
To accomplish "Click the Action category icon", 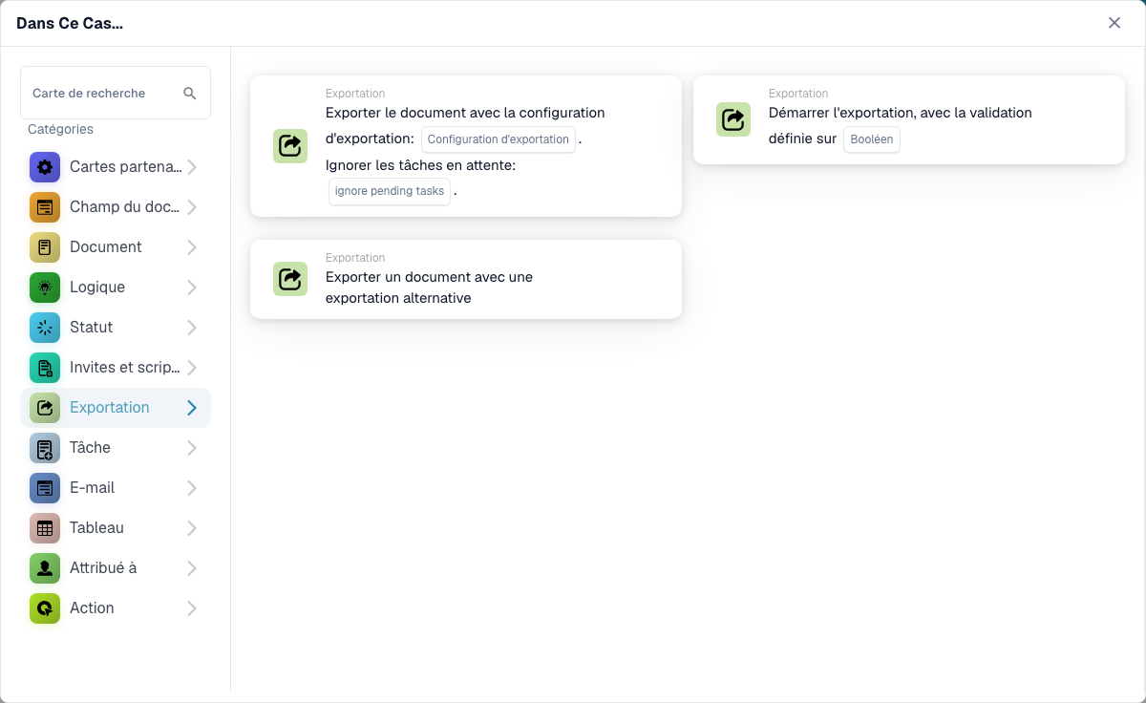I will (45, 608).
